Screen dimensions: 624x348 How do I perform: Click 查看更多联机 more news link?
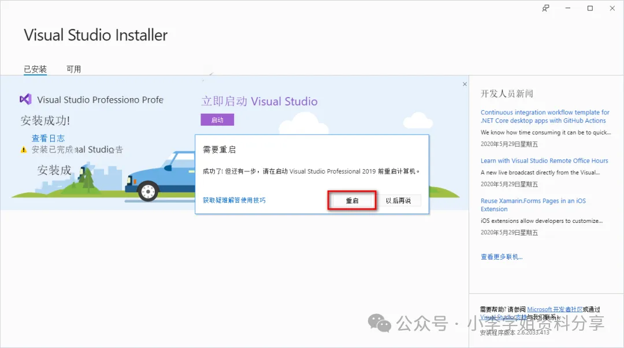tap(502, 257)
